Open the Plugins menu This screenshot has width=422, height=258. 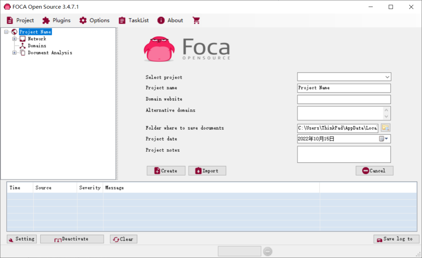pyautogui.click(x=57, y=20)
